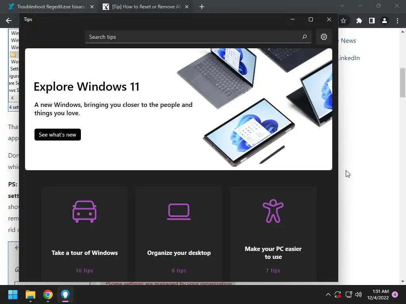Click left scroll arrow in webpage screenshot
The height and width of the screenshot is (304, 406).
(12, 98)
